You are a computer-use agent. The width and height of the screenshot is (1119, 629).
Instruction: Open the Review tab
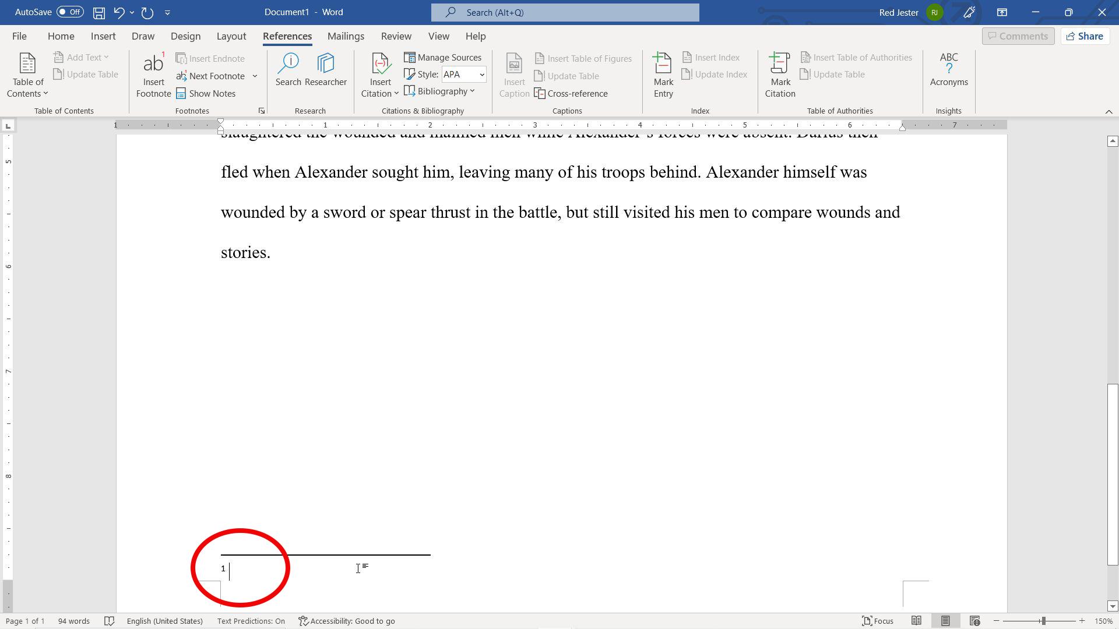click(396, 36)
